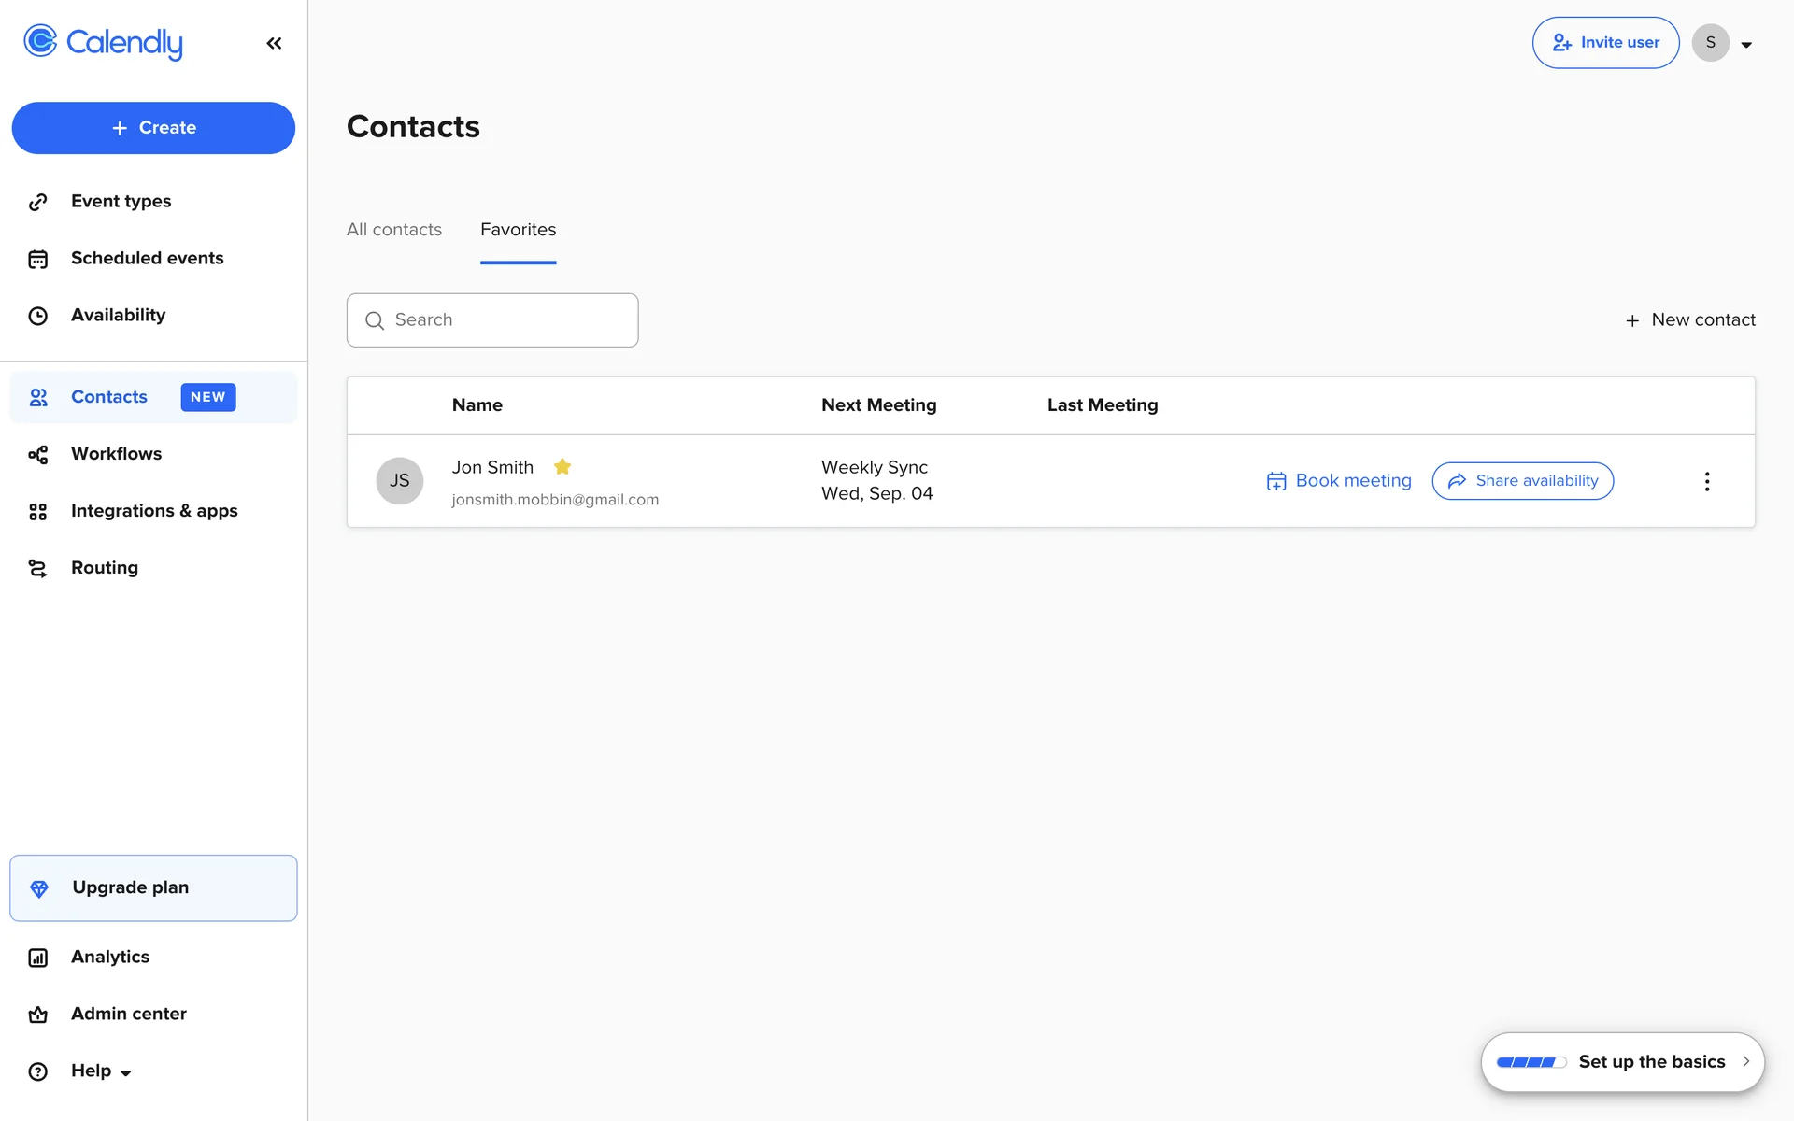Screen dimensions: 1794x1121
Task: Click the Calendly logo
Action: click(103, 42)
